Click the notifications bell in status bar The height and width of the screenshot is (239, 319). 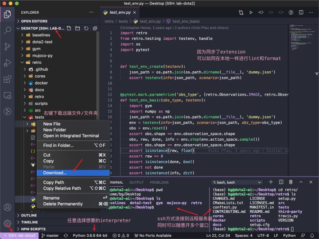point(312,235)
